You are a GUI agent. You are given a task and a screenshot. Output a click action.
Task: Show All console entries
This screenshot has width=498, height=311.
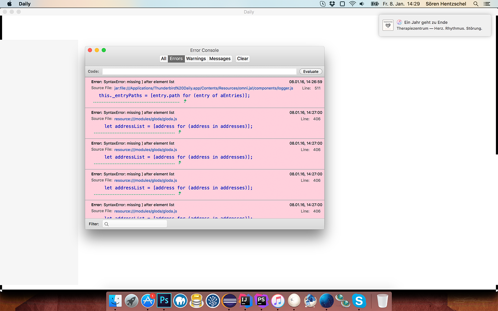coord(164,59)
